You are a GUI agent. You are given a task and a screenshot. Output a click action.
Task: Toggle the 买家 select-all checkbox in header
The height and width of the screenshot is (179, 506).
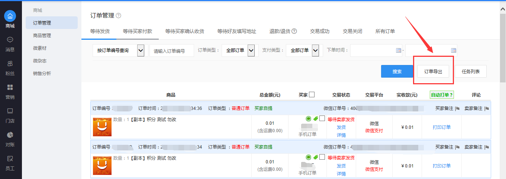(x=312, y=94)
